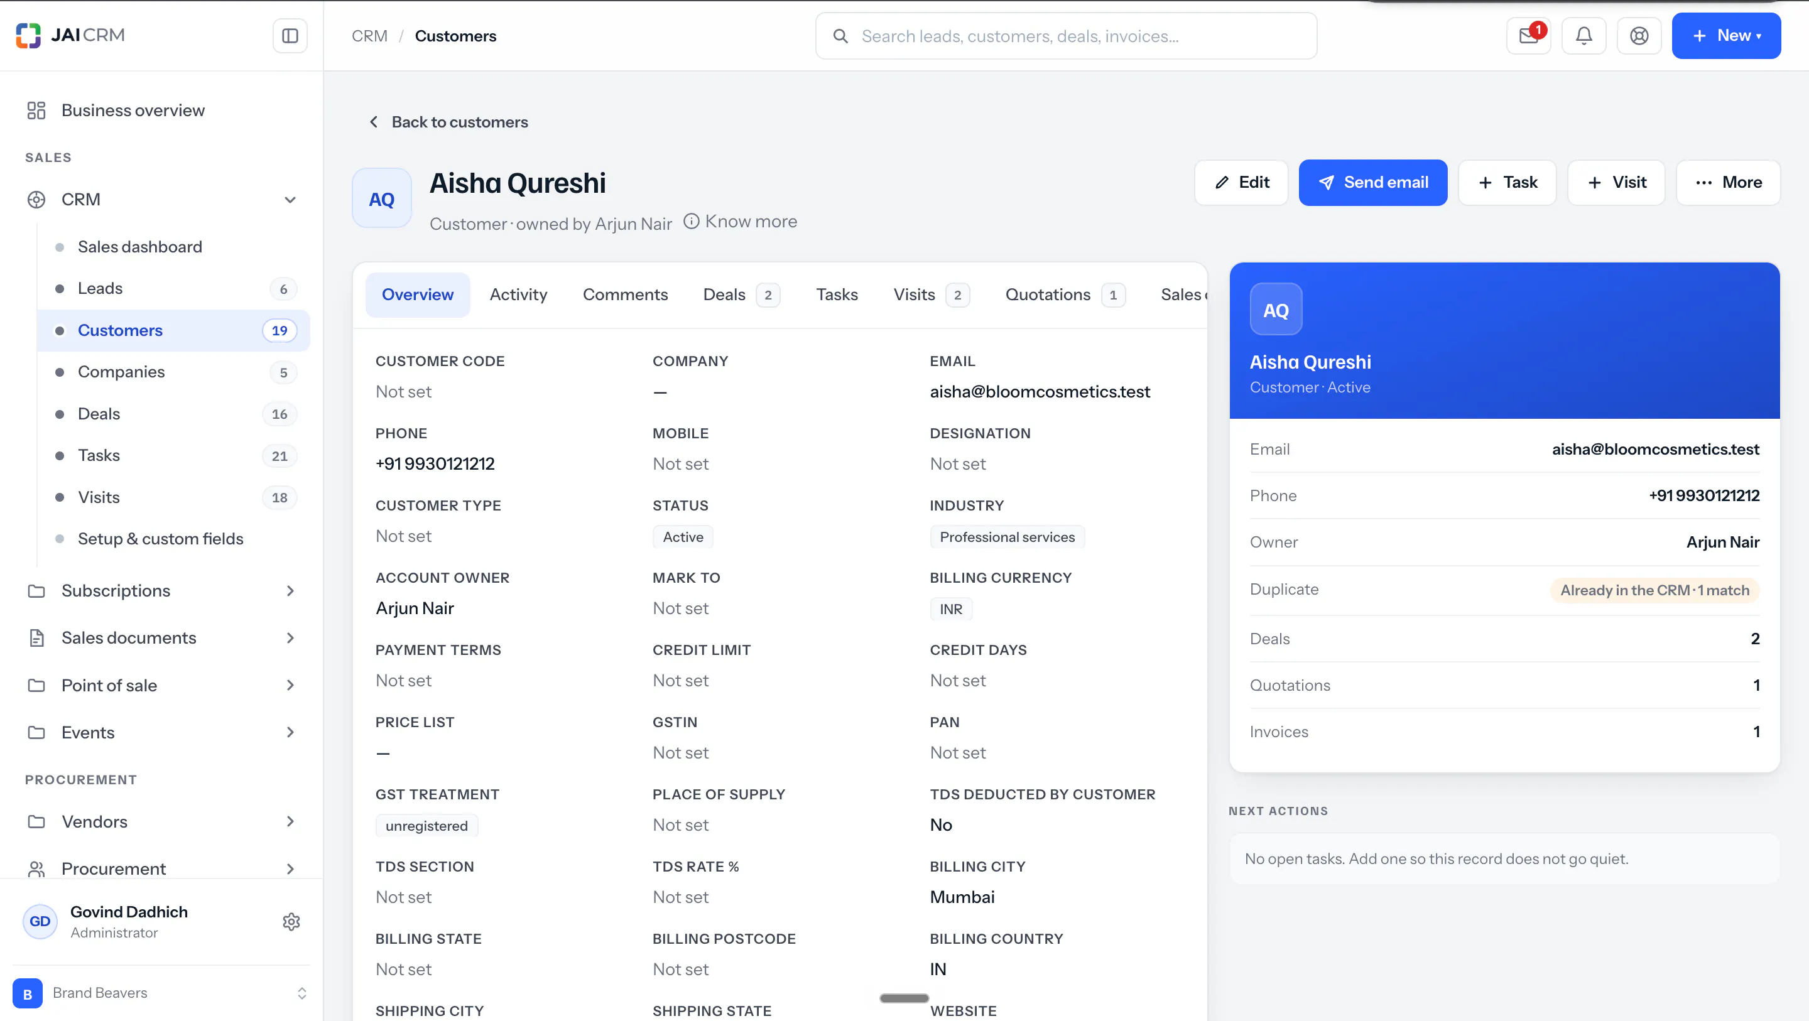The width and height of the screenshot is (1809, 1021).
Task: Expand the Subscriptions section chevron
Action: coord(290,590)
